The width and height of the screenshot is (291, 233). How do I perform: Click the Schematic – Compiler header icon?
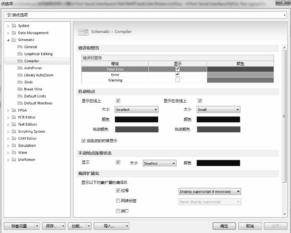click(x=83, y=32)
